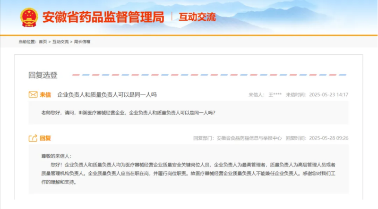Click the orange 回复 label
Viewport: 378px width, 209px height.
45,138
